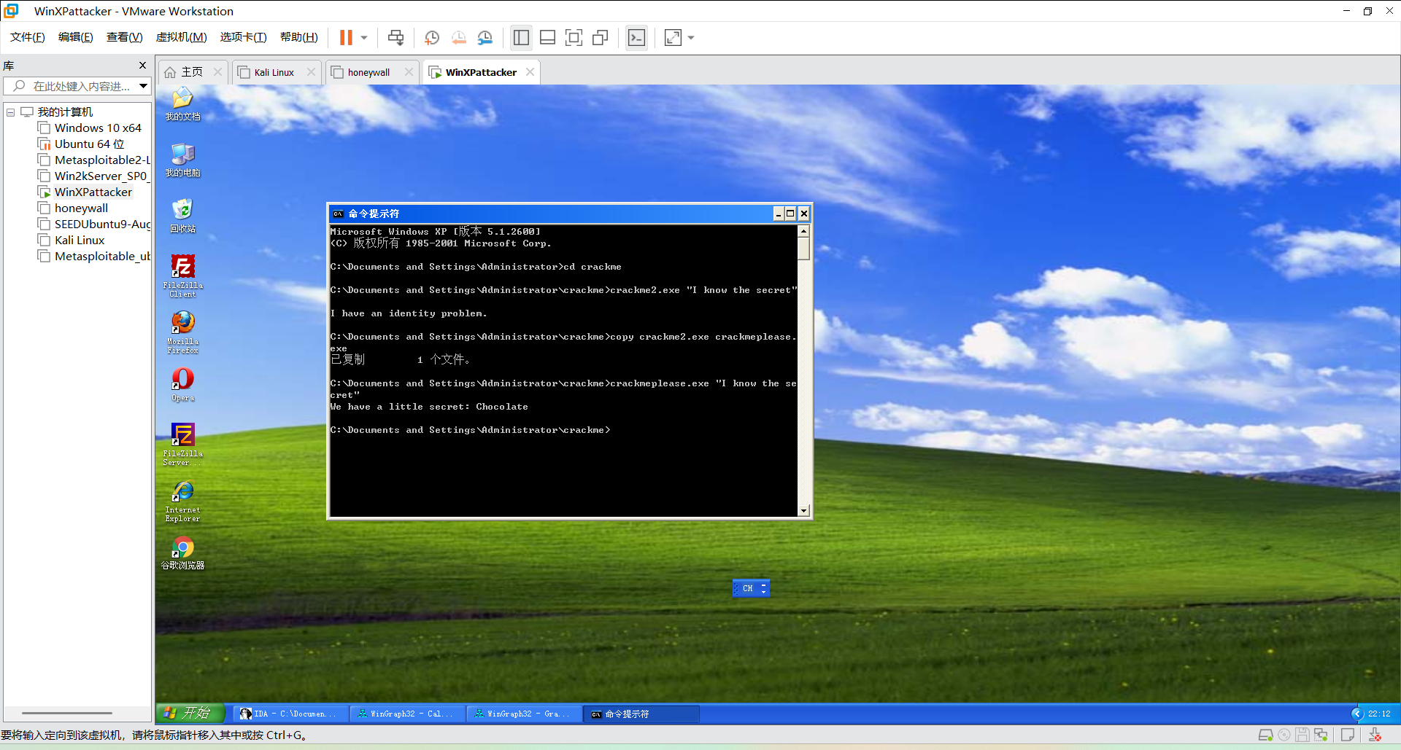Select the FileZilla Server desktop icon
Image resolution: width=1401 pixels, height=750 pixels.
[x=182, y=444]
